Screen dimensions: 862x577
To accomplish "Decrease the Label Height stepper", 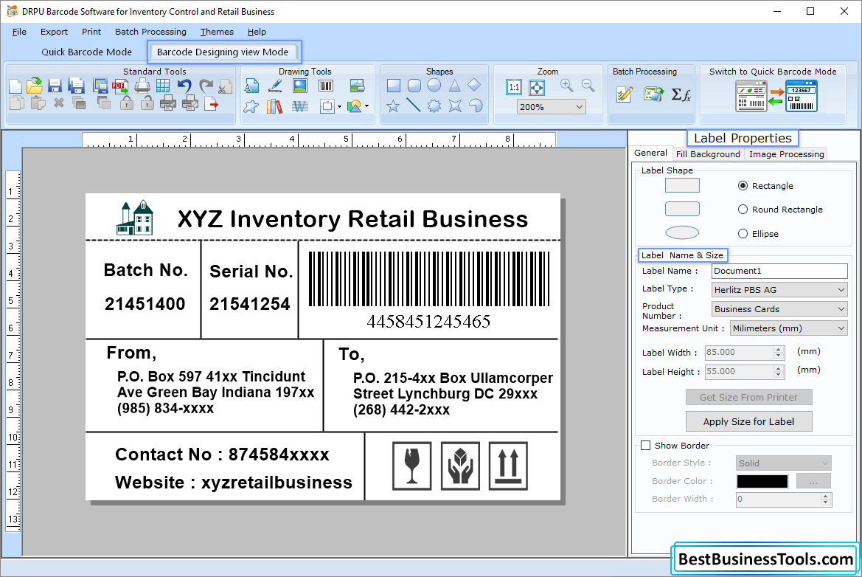I will click(x=779, y=375).
